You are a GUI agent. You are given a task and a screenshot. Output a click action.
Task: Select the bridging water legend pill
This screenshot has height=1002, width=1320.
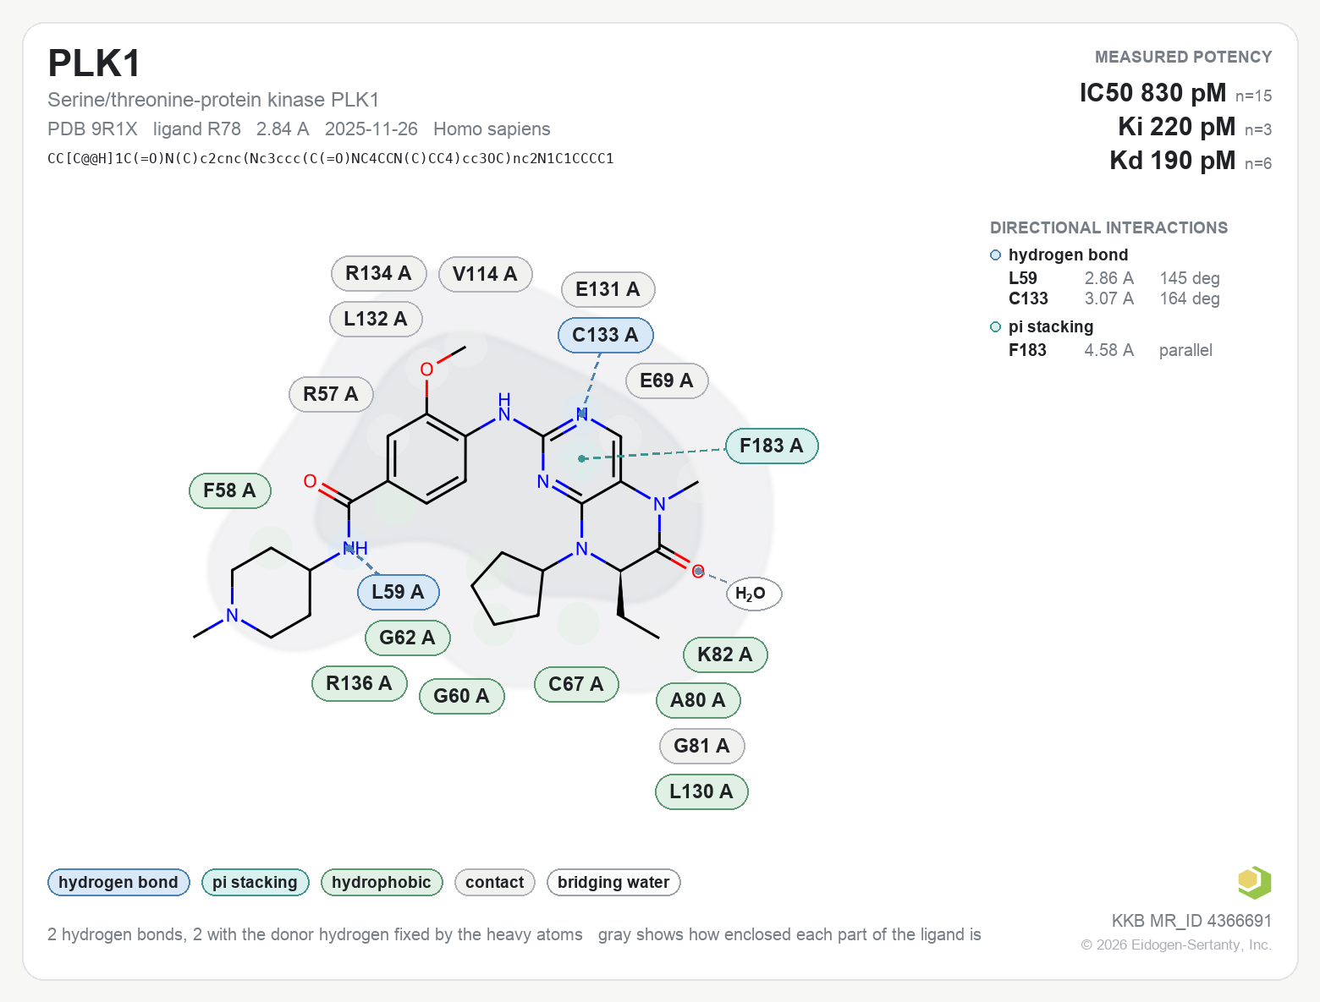click(x=613, y=882)
